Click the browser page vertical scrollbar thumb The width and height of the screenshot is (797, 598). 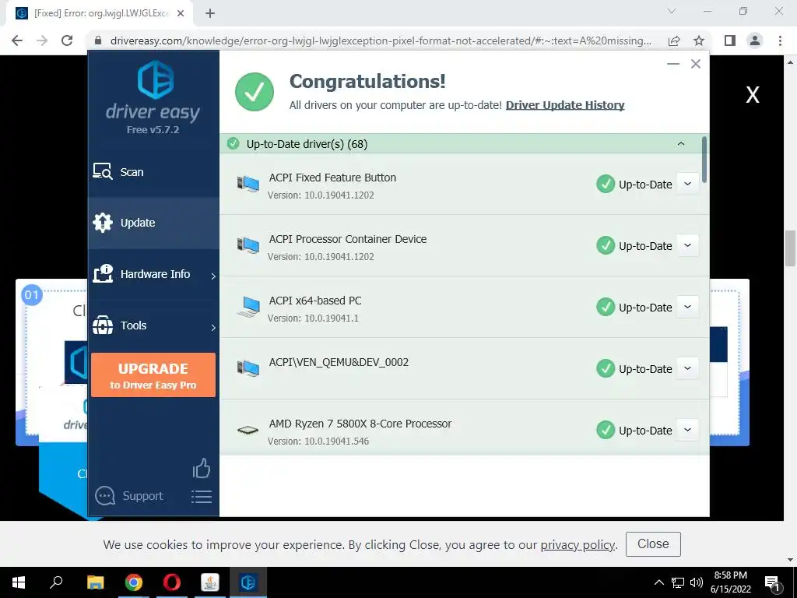pyautogui.click(x=790, y=248)
